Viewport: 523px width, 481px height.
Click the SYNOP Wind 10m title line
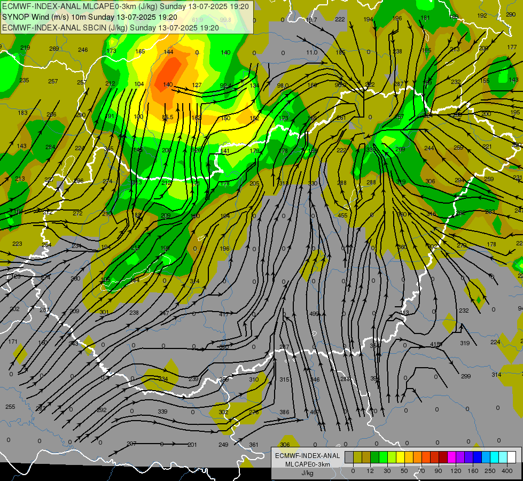tap(90, 17)
